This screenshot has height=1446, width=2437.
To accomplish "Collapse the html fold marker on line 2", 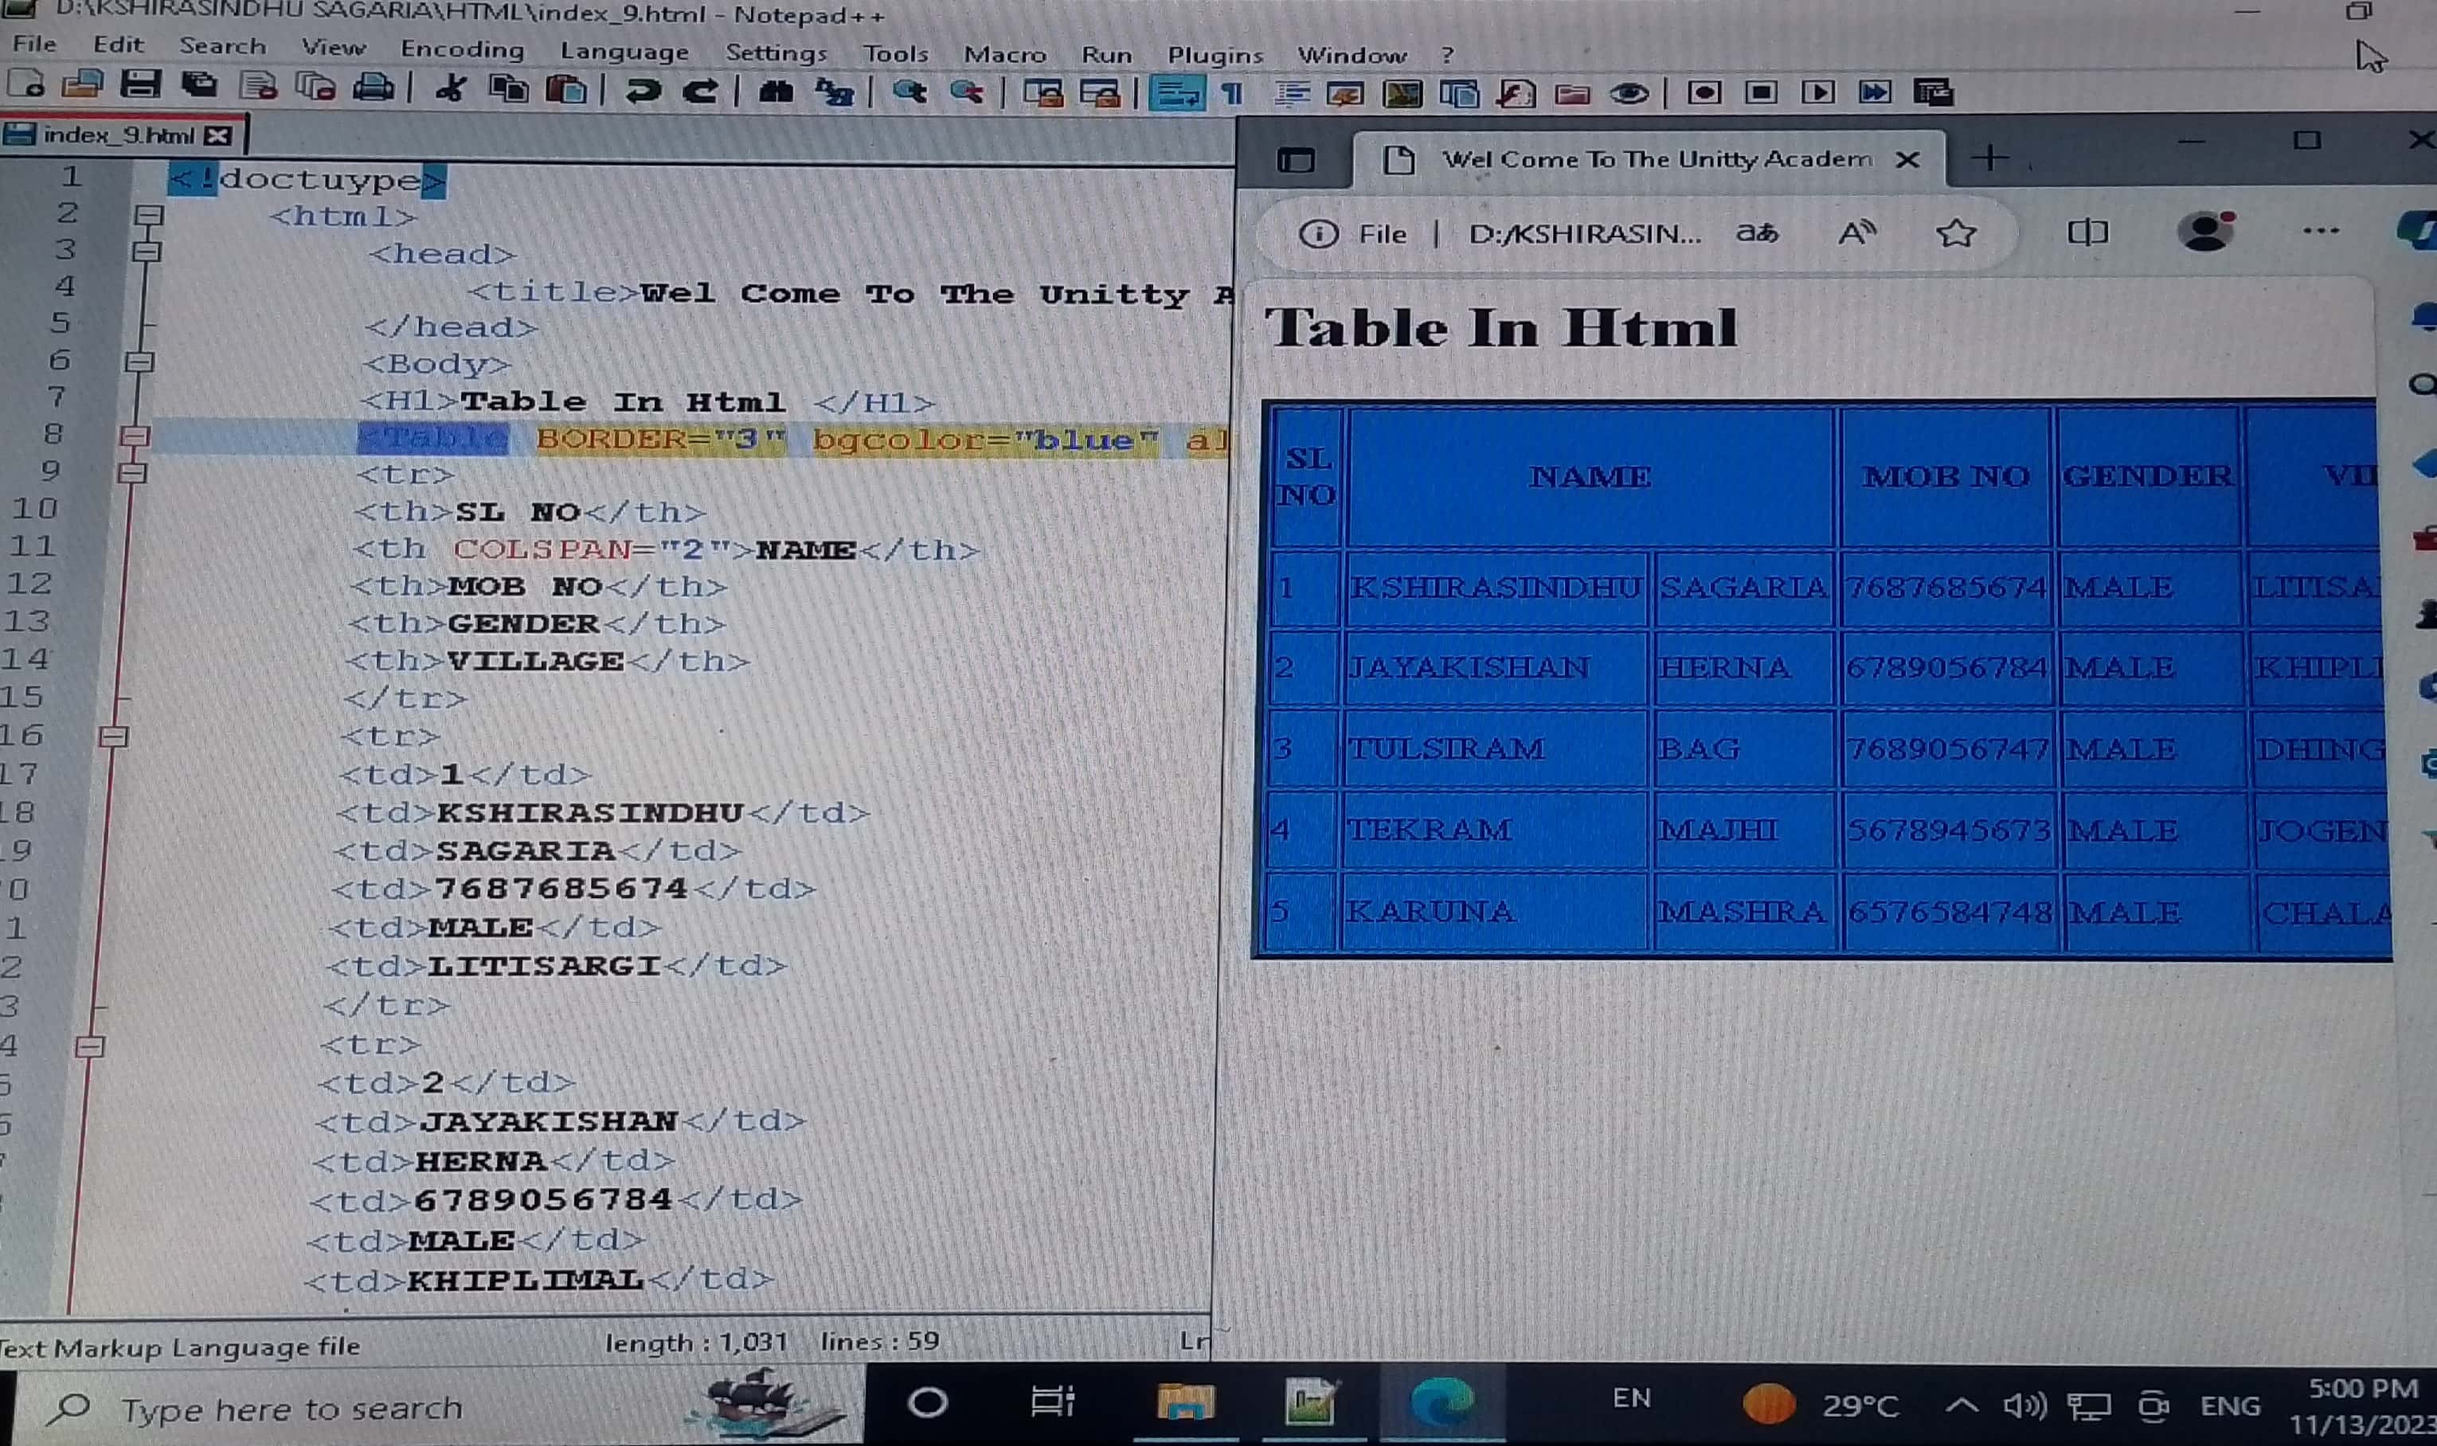I will [149, 214].
